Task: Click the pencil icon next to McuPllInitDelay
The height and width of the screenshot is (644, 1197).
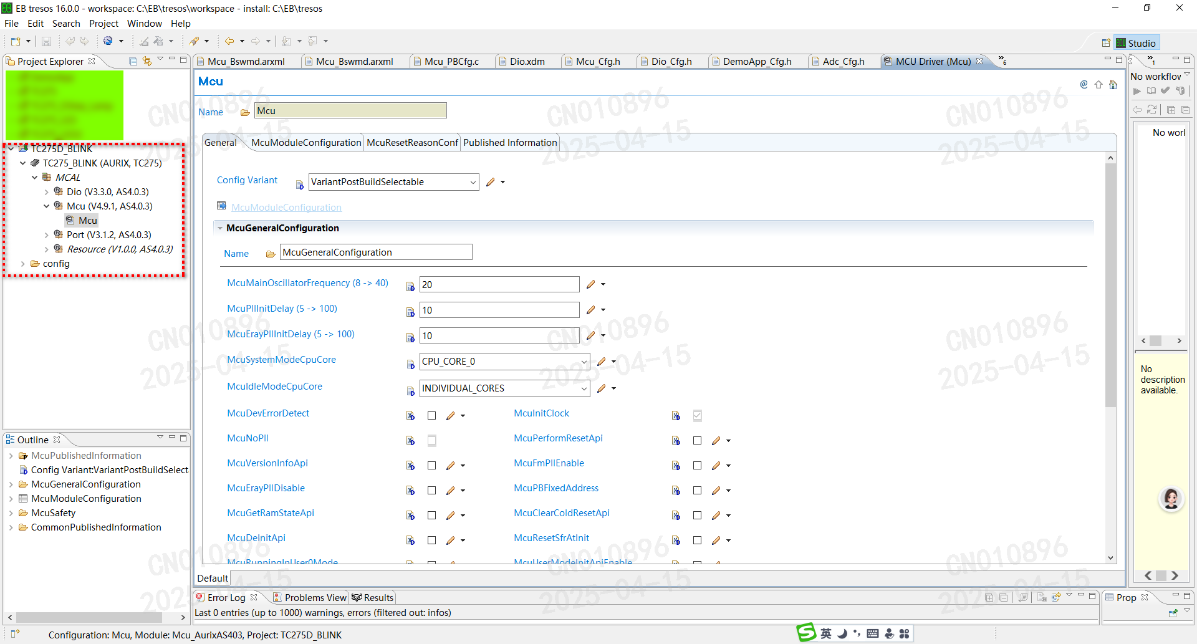Action: [591, 310]
